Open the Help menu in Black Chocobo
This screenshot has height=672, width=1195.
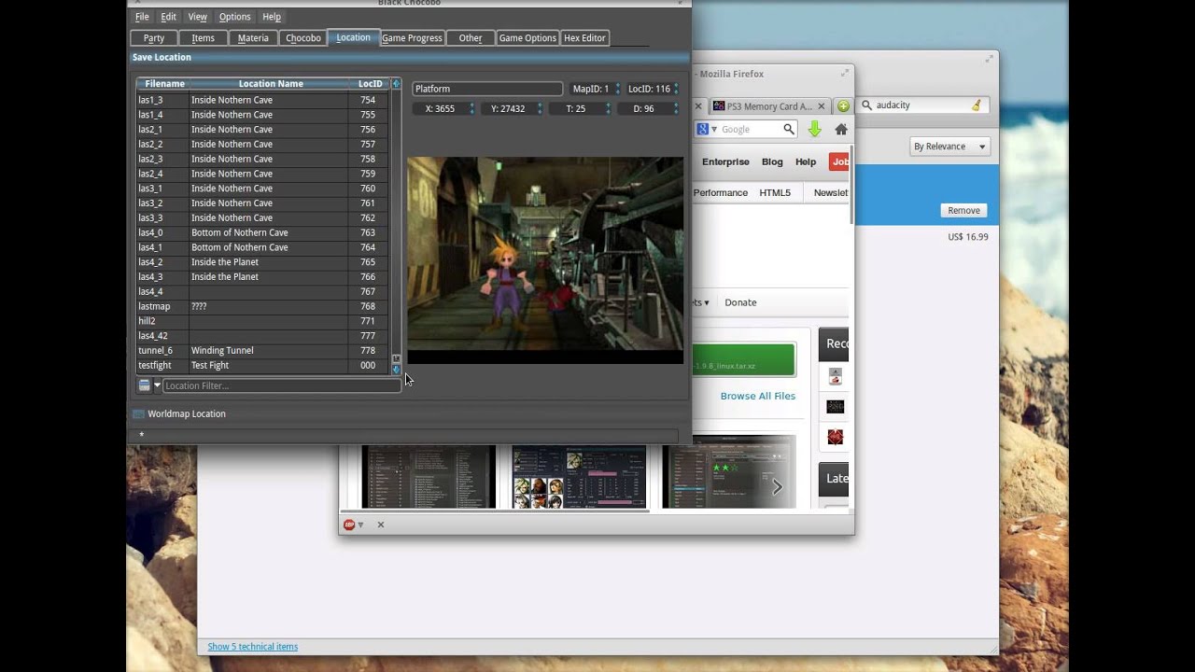coord(272,17)
